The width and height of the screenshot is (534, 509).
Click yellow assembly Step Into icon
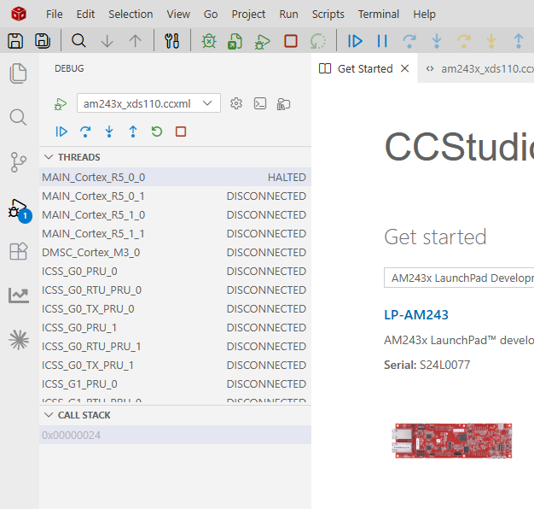[x=491, y=41]
